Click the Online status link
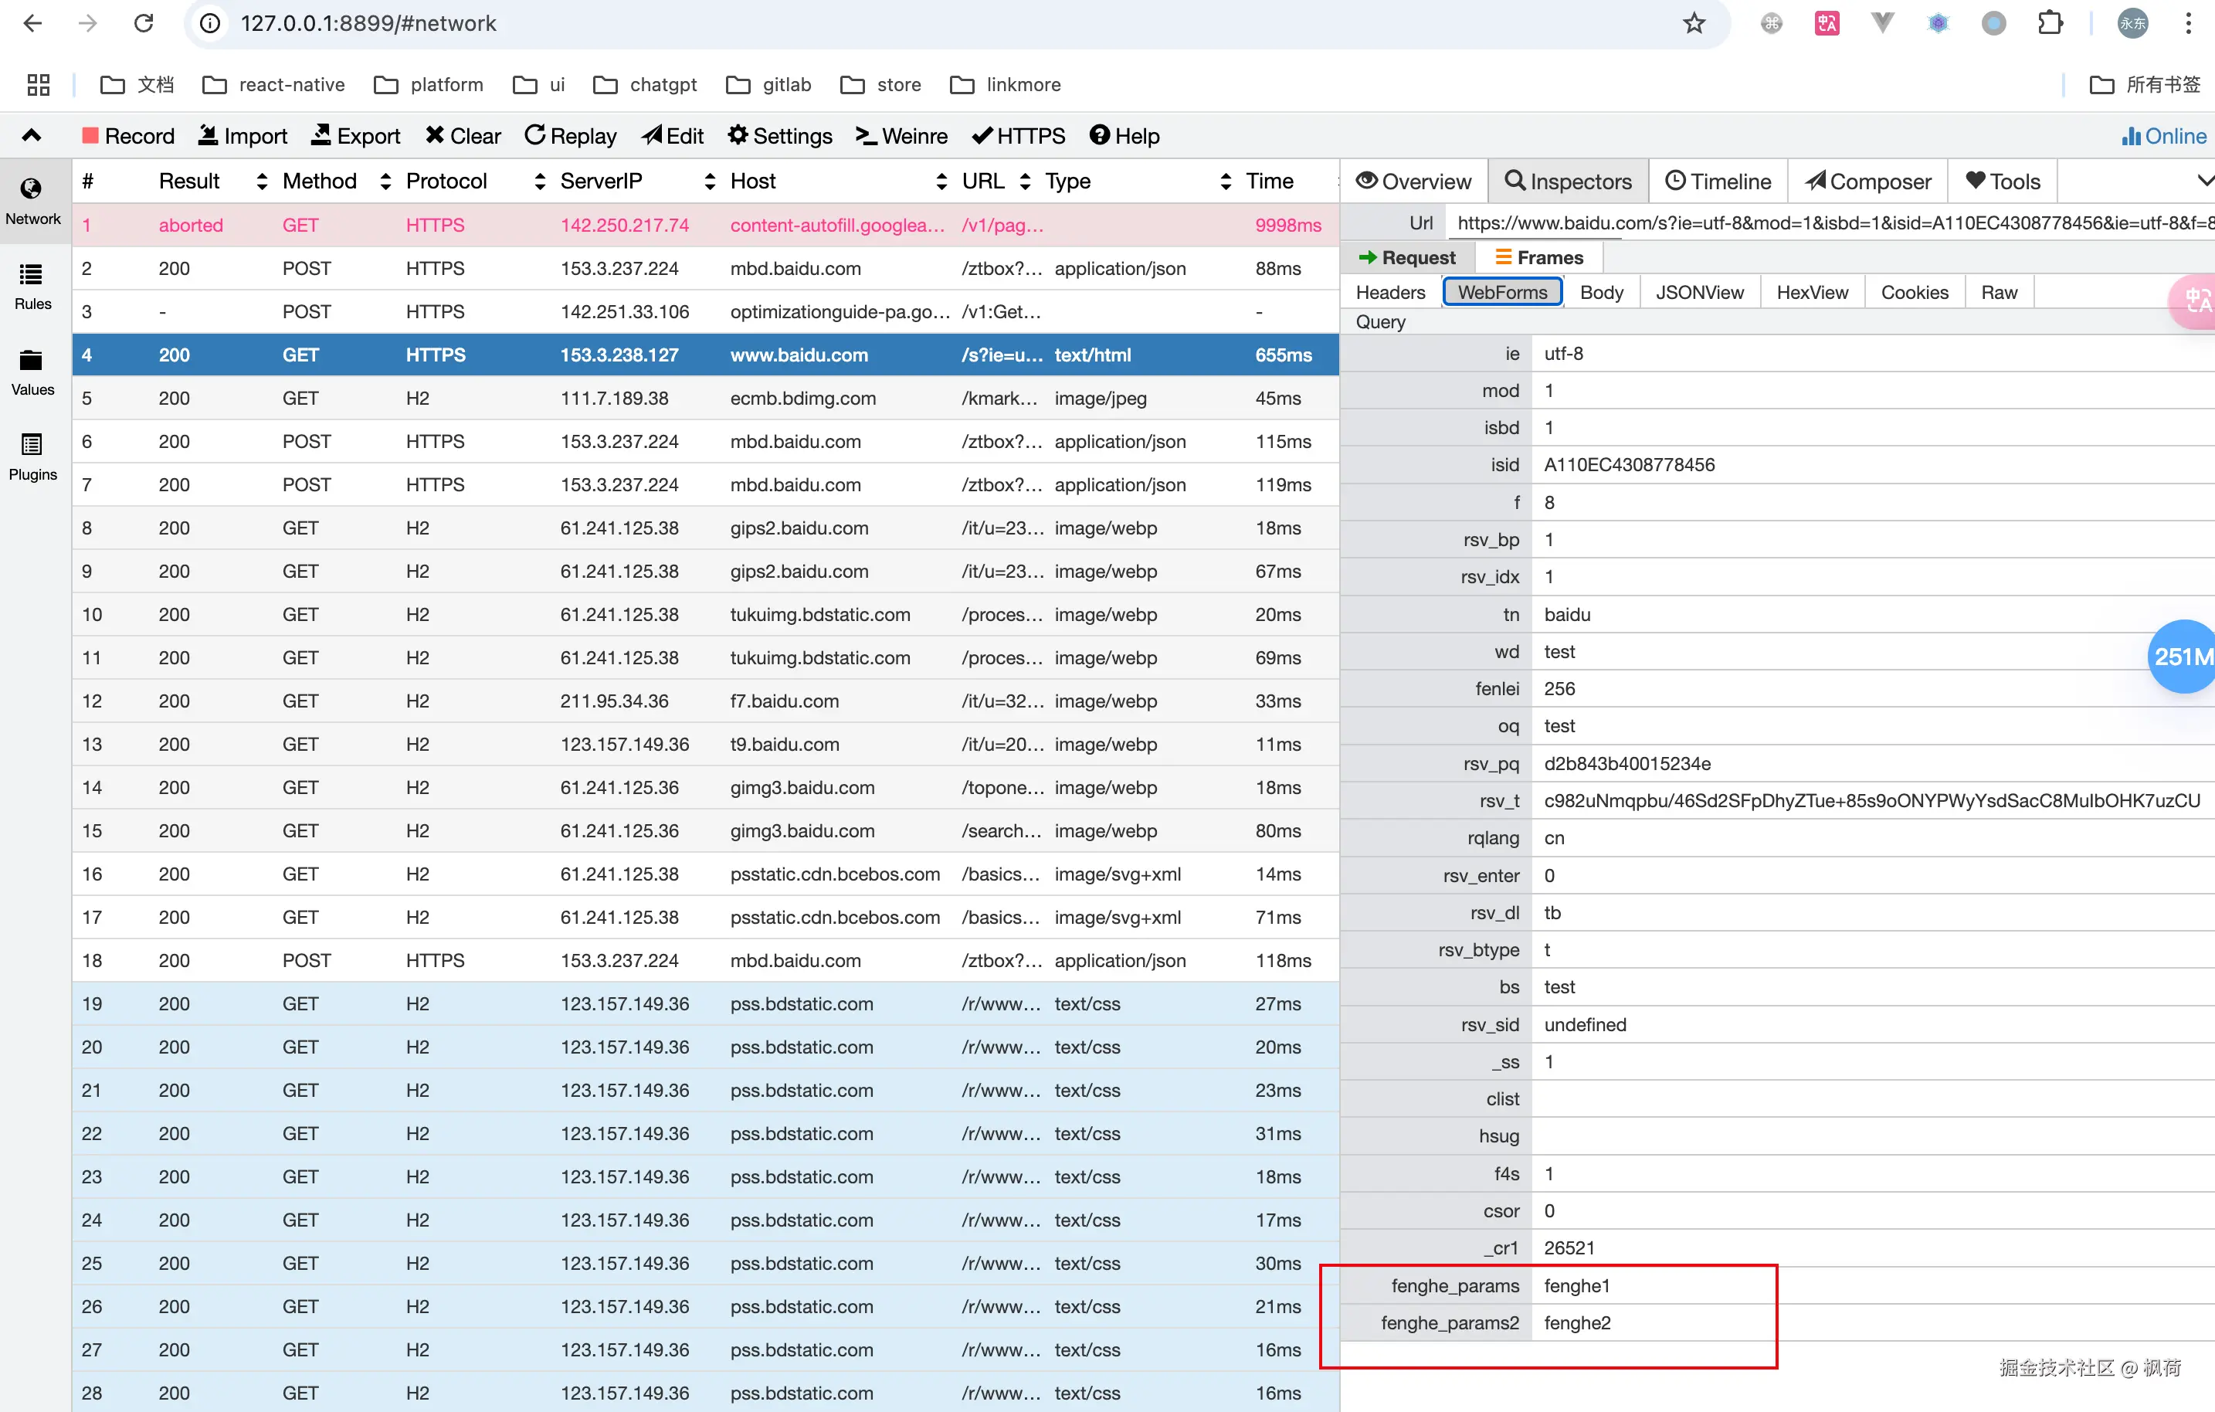 [x=2163, y=136]
